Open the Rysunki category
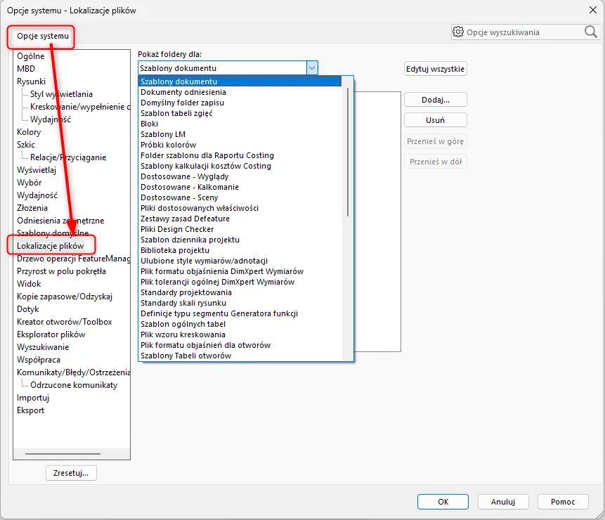The height and width of the screenshot is (520, 605). (31, 82)
